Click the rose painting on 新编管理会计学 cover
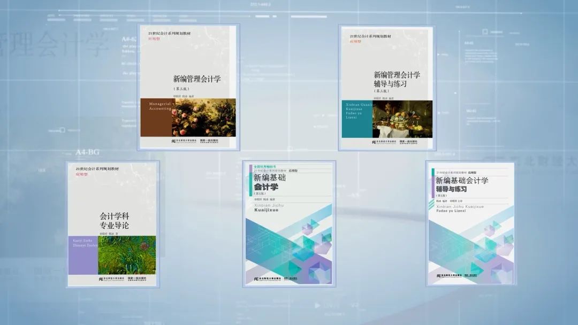Image resolution: width=578 pixels, height=325 pixels. pos(204,118)
